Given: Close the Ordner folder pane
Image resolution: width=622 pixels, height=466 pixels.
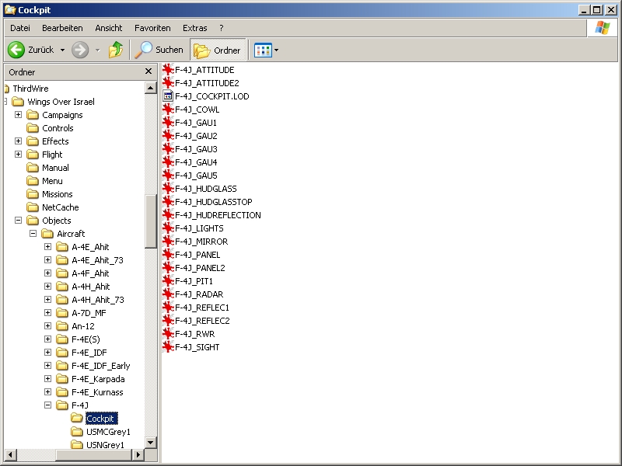Looking at the screenshot, I should tap(149, 71).
